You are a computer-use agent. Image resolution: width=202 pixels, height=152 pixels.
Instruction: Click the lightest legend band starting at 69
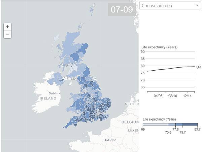(156, 125)
